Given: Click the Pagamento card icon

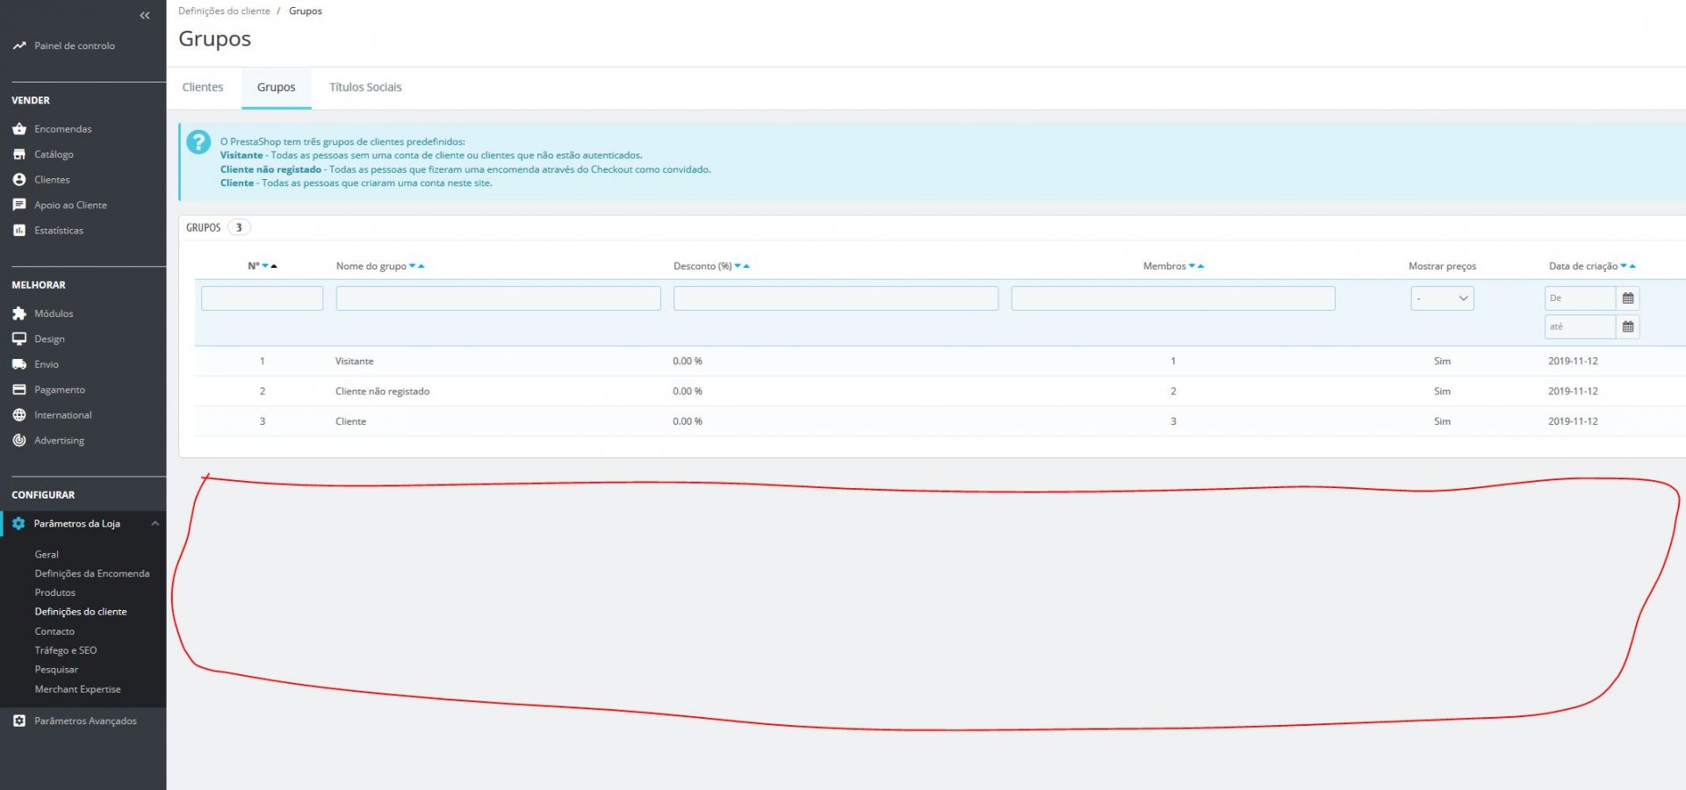Looking at the screenshot, I should tap(19, 390).
